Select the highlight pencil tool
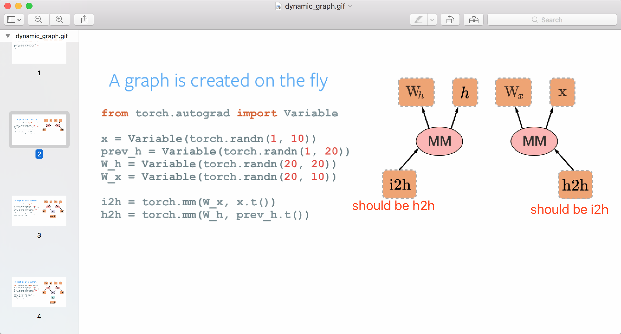This screenshot has height=334, width=621. click(x=418, y=19)
